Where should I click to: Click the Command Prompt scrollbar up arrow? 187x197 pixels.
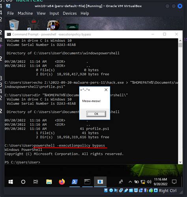coord(180,40)
